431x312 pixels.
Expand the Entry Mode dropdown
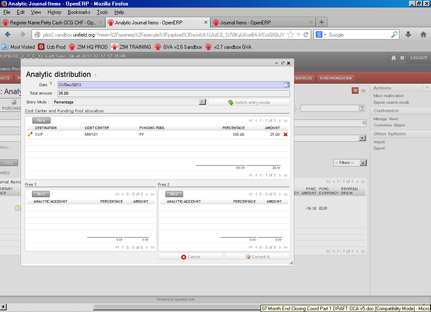pos(202,102)
